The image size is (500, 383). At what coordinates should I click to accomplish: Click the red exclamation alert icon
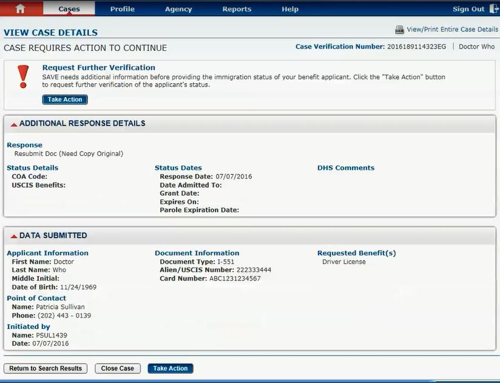click(23, 76)
